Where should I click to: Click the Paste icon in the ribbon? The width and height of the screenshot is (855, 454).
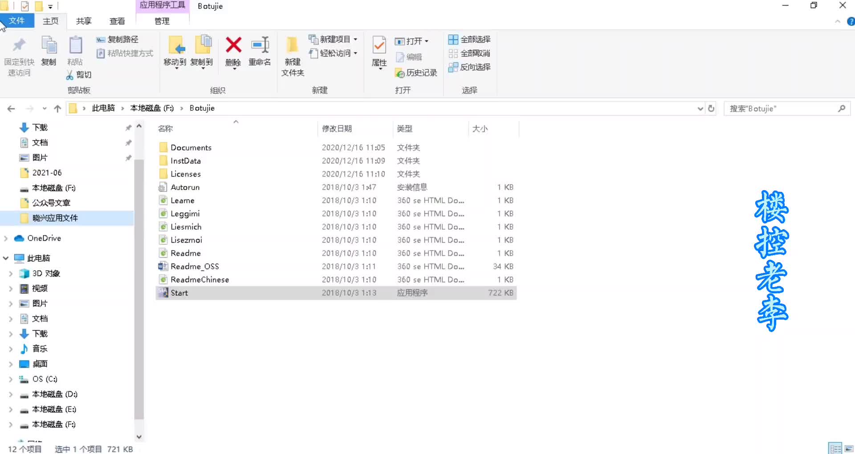[x=75, y=45]
